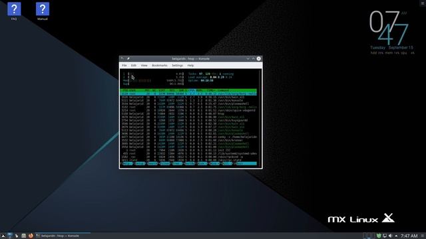The width and height of the screenshot is (426, 239).
Task: Click the F6 SortBy button in htop
Action: (x=189, y=164)
